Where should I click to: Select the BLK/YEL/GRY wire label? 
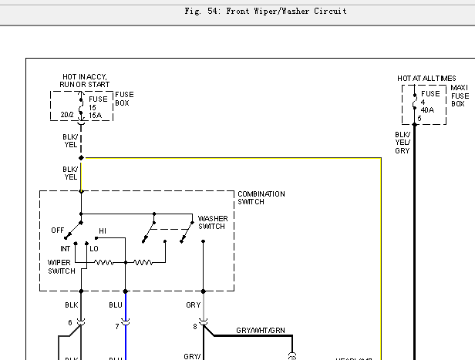(403, 143)
